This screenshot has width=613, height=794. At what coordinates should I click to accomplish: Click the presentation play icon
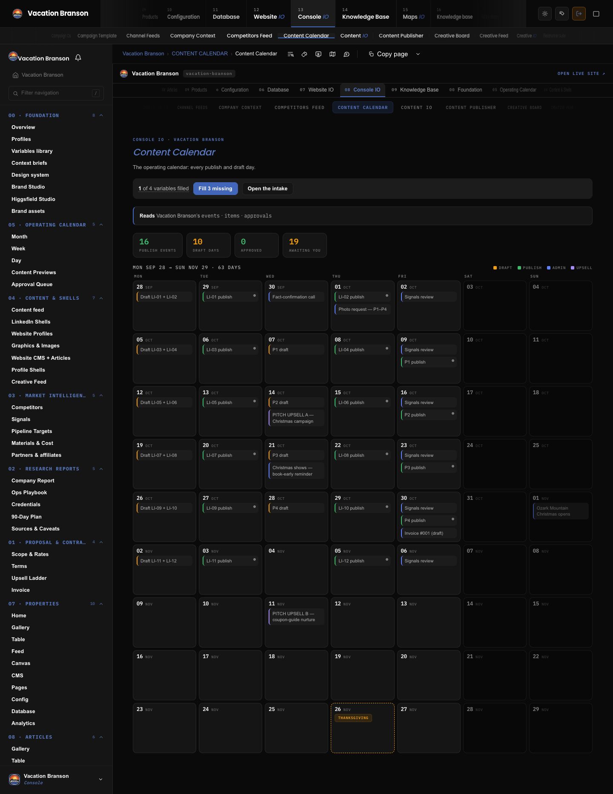tap(318, 54)
